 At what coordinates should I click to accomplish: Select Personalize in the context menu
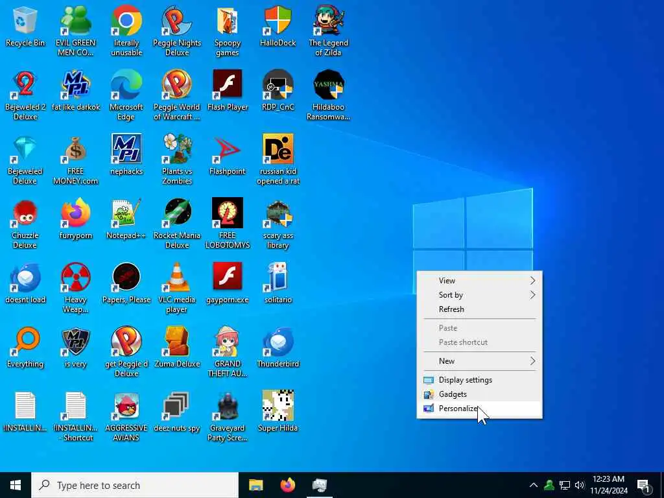[x=479, y=409]
